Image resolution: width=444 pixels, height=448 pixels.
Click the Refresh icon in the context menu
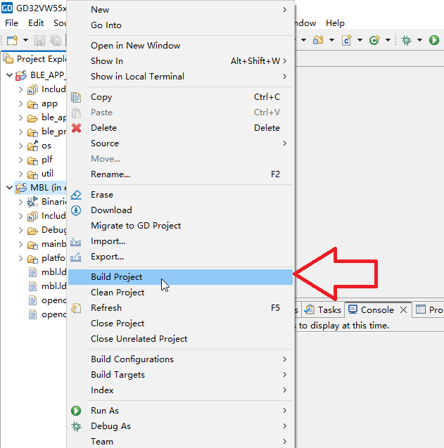tap(77, 308)
